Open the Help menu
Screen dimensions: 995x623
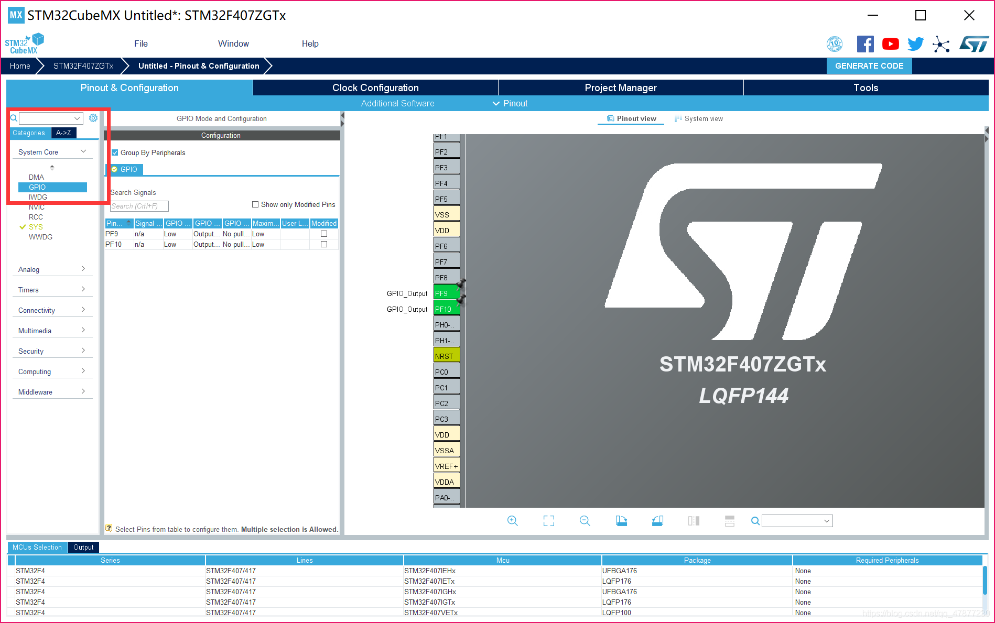click(310, 44)
